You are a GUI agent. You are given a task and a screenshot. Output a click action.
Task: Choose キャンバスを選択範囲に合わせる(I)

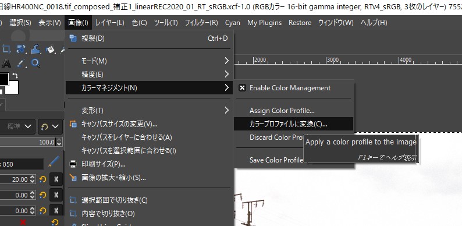[x=150, y=151]
